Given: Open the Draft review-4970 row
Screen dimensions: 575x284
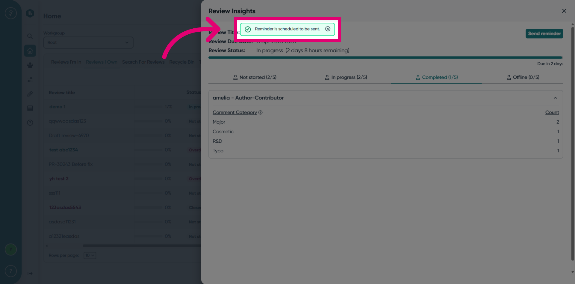Looking at the screenshot, I should click(x=69, y=136).
